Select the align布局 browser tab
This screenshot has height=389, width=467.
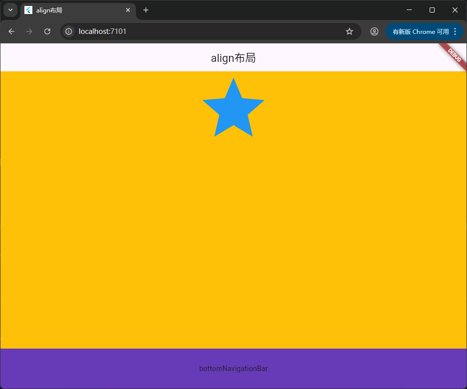(75, 10)
